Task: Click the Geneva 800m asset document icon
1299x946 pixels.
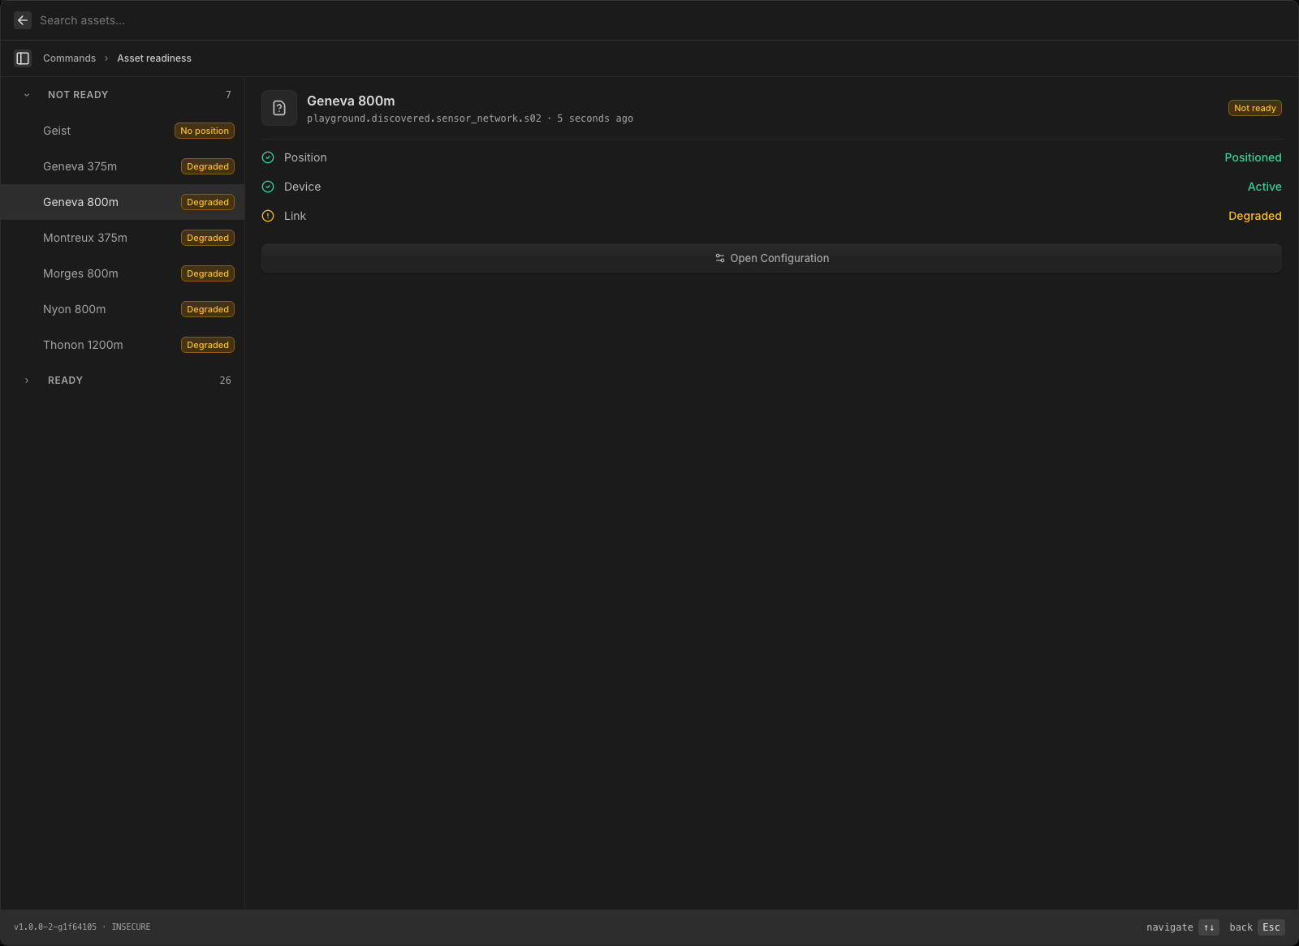Action: click(279, 108)
